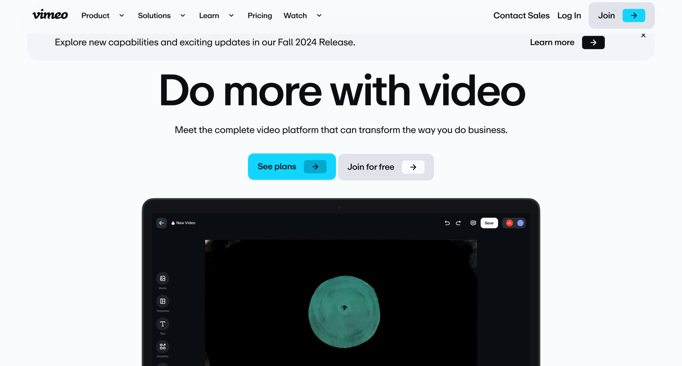Open the Templates panel icon
The height and width of the screenshot is (366, 682).
pyautogui.click(x=163, y=301)
